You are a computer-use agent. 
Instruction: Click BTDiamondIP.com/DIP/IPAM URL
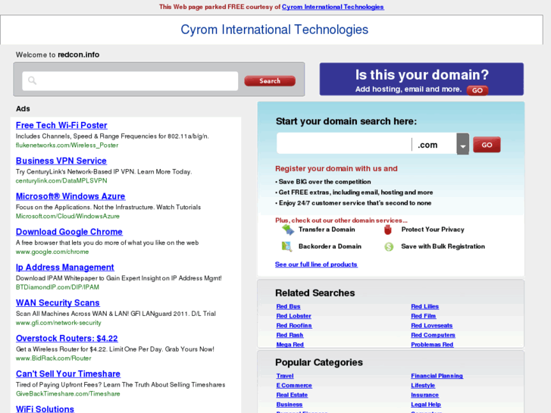pyautogui.click(x=58, y=287)
